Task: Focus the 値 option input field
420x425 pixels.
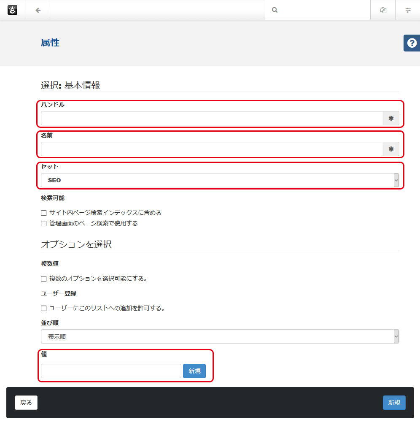Action: coord(111,371)
